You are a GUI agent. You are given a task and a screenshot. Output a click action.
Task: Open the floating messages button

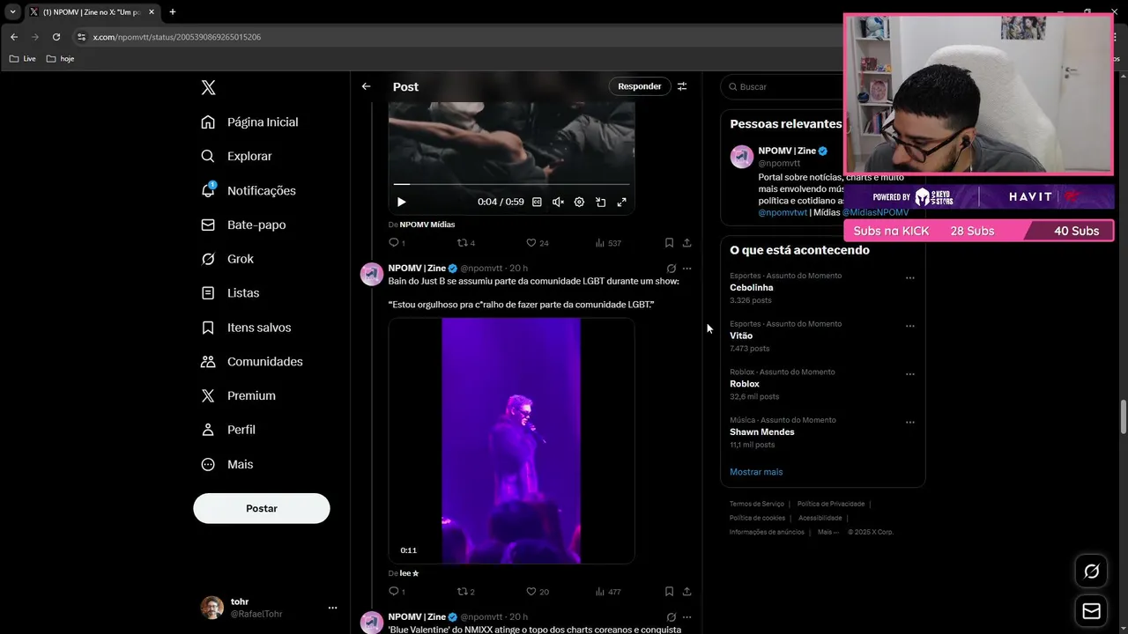pyautogui.click(x=1091, y=610)
